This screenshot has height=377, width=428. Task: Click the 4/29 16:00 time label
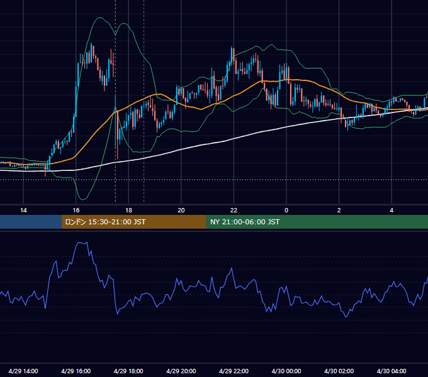[76, 371]
